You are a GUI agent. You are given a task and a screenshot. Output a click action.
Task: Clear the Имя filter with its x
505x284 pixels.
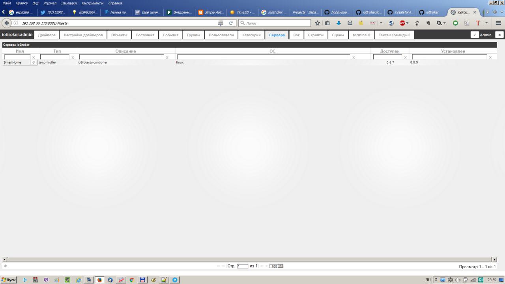(34, 58)
